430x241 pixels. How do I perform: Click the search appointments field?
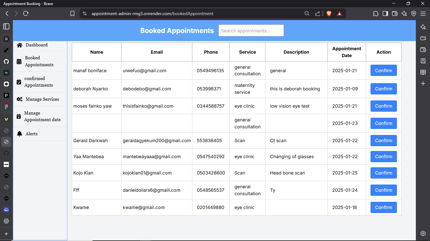point(251,30)
